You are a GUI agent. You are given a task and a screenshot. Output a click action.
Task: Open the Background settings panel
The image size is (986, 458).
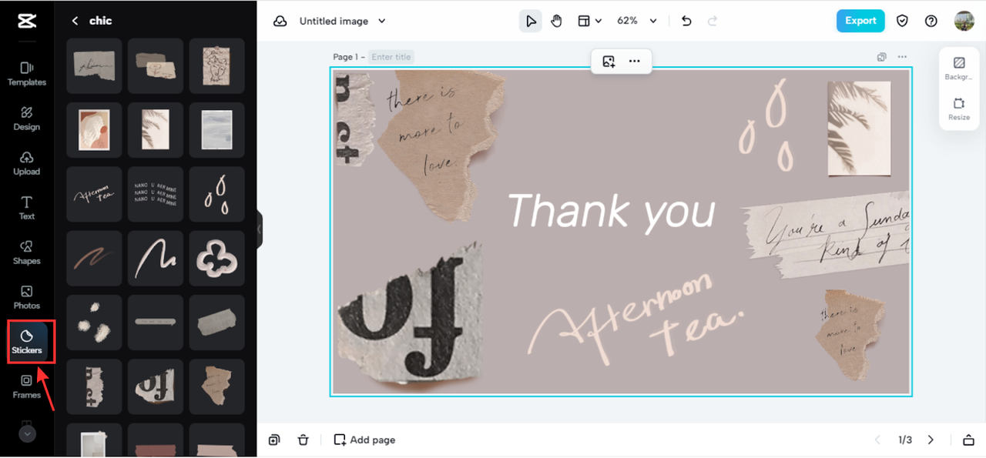(x=959, y=69)
